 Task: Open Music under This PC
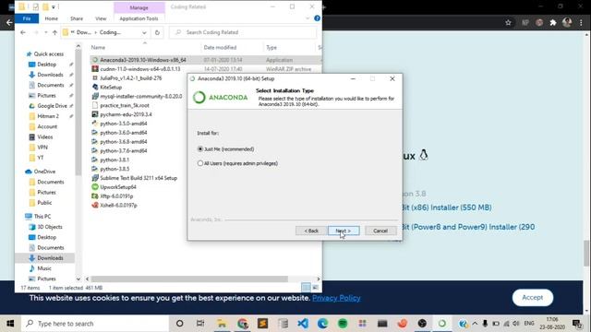tap(43, 268)
